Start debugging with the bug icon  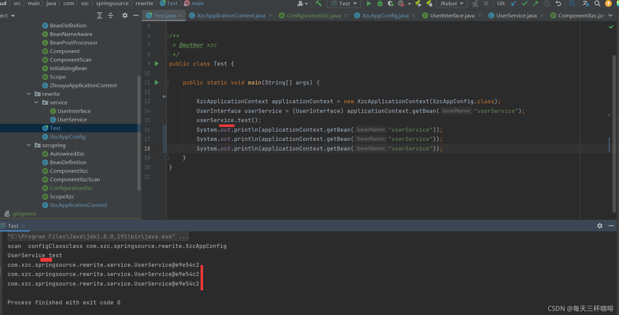[x=380, y=3]
